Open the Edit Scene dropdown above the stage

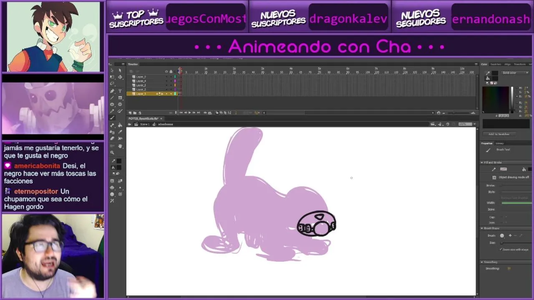(433, 124)
